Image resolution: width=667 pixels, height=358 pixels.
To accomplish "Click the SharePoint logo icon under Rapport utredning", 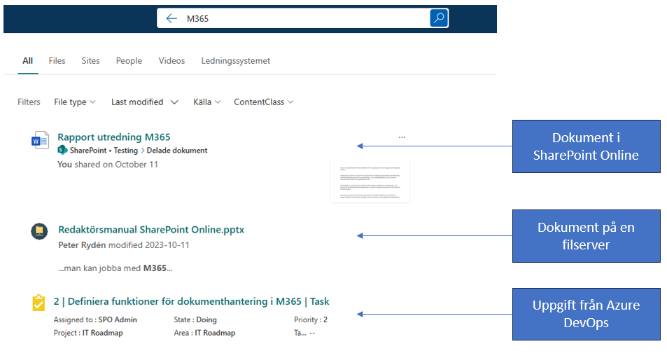I will (62, 150).
